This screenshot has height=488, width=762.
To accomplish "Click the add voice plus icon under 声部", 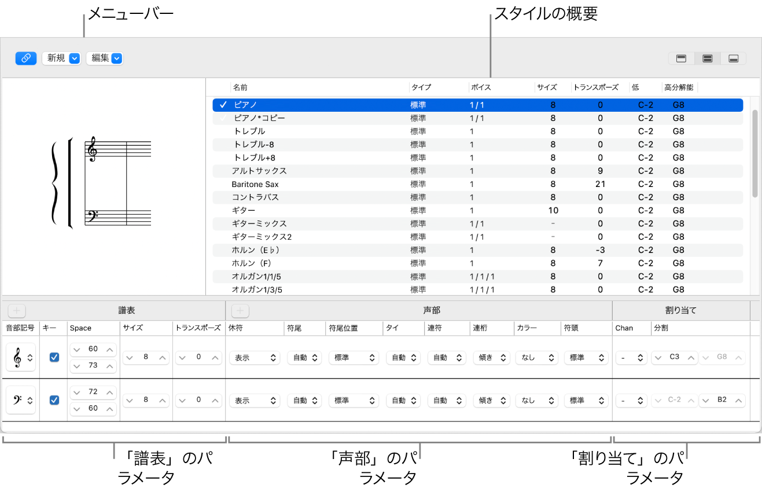I will [x=240, y=310].
